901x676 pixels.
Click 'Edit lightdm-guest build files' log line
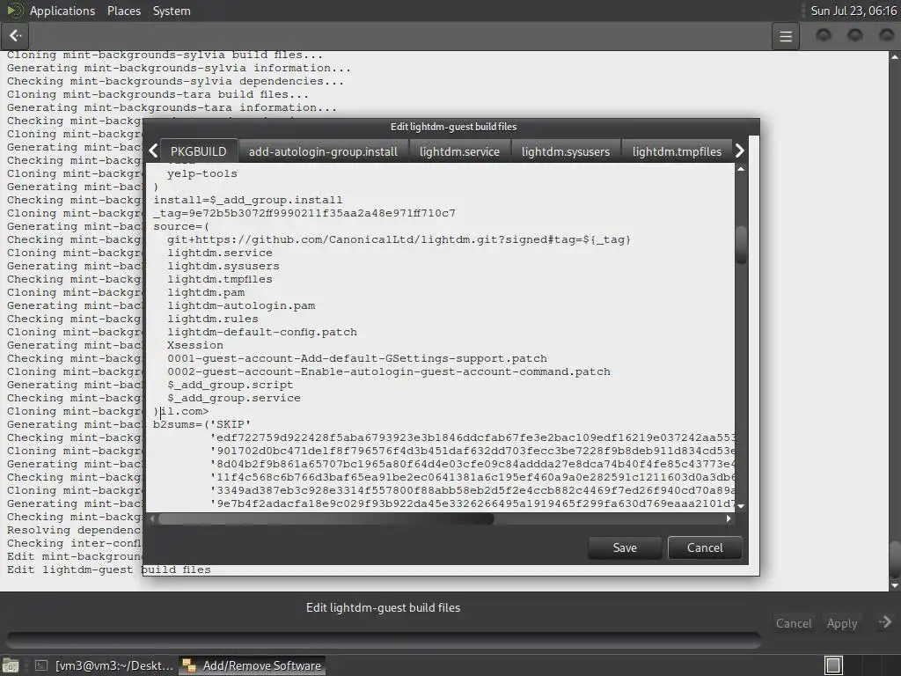tap(108, 569)
